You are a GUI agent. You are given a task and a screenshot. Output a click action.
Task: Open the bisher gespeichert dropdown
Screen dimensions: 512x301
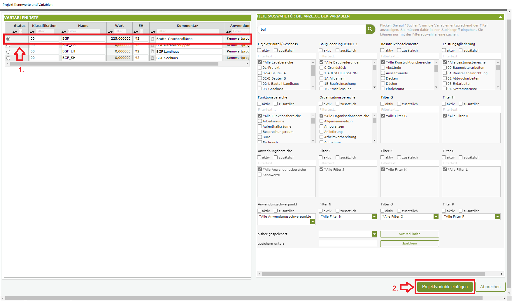point(374,234)
